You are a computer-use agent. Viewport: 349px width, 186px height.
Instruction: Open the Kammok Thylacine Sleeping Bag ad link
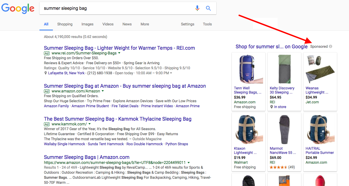118,119
